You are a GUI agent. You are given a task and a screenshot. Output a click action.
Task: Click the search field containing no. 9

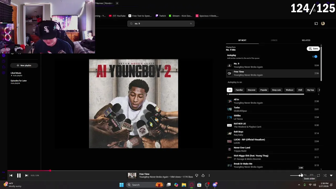[x=161, y=24]
